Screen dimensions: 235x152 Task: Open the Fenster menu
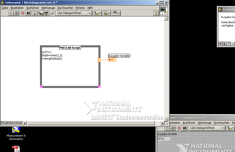click(x=80, y=8)
